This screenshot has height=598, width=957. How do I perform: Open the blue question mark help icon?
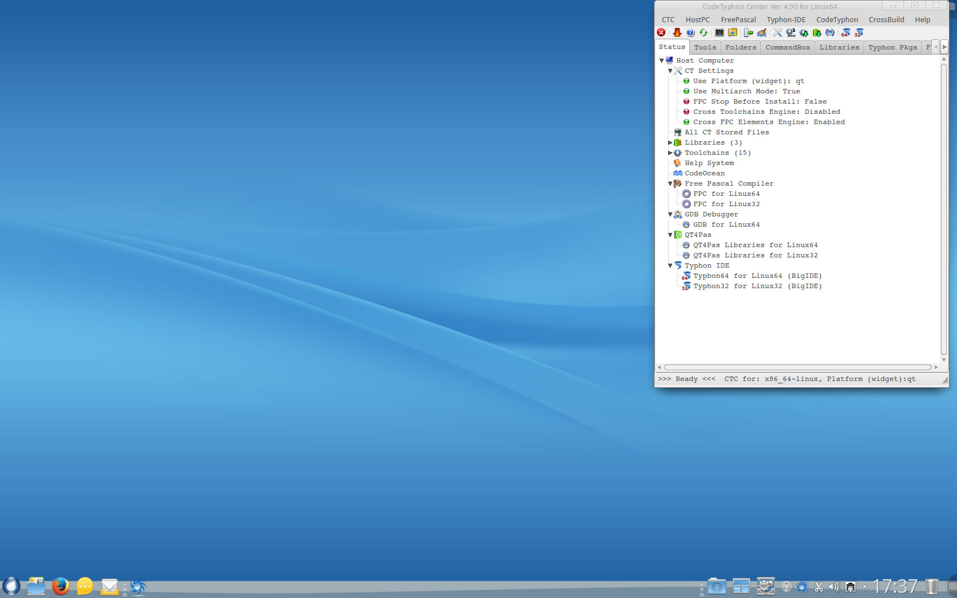(690, 32)
